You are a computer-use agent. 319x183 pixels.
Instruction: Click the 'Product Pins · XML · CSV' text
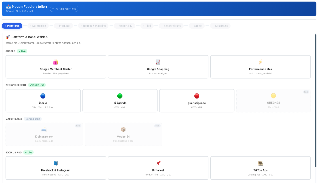pos(158,175)
